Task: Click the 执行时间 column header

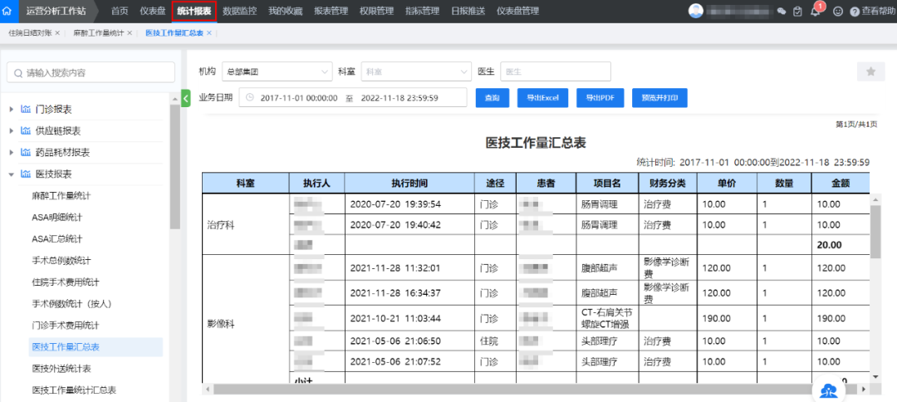Action: [409, 183]
